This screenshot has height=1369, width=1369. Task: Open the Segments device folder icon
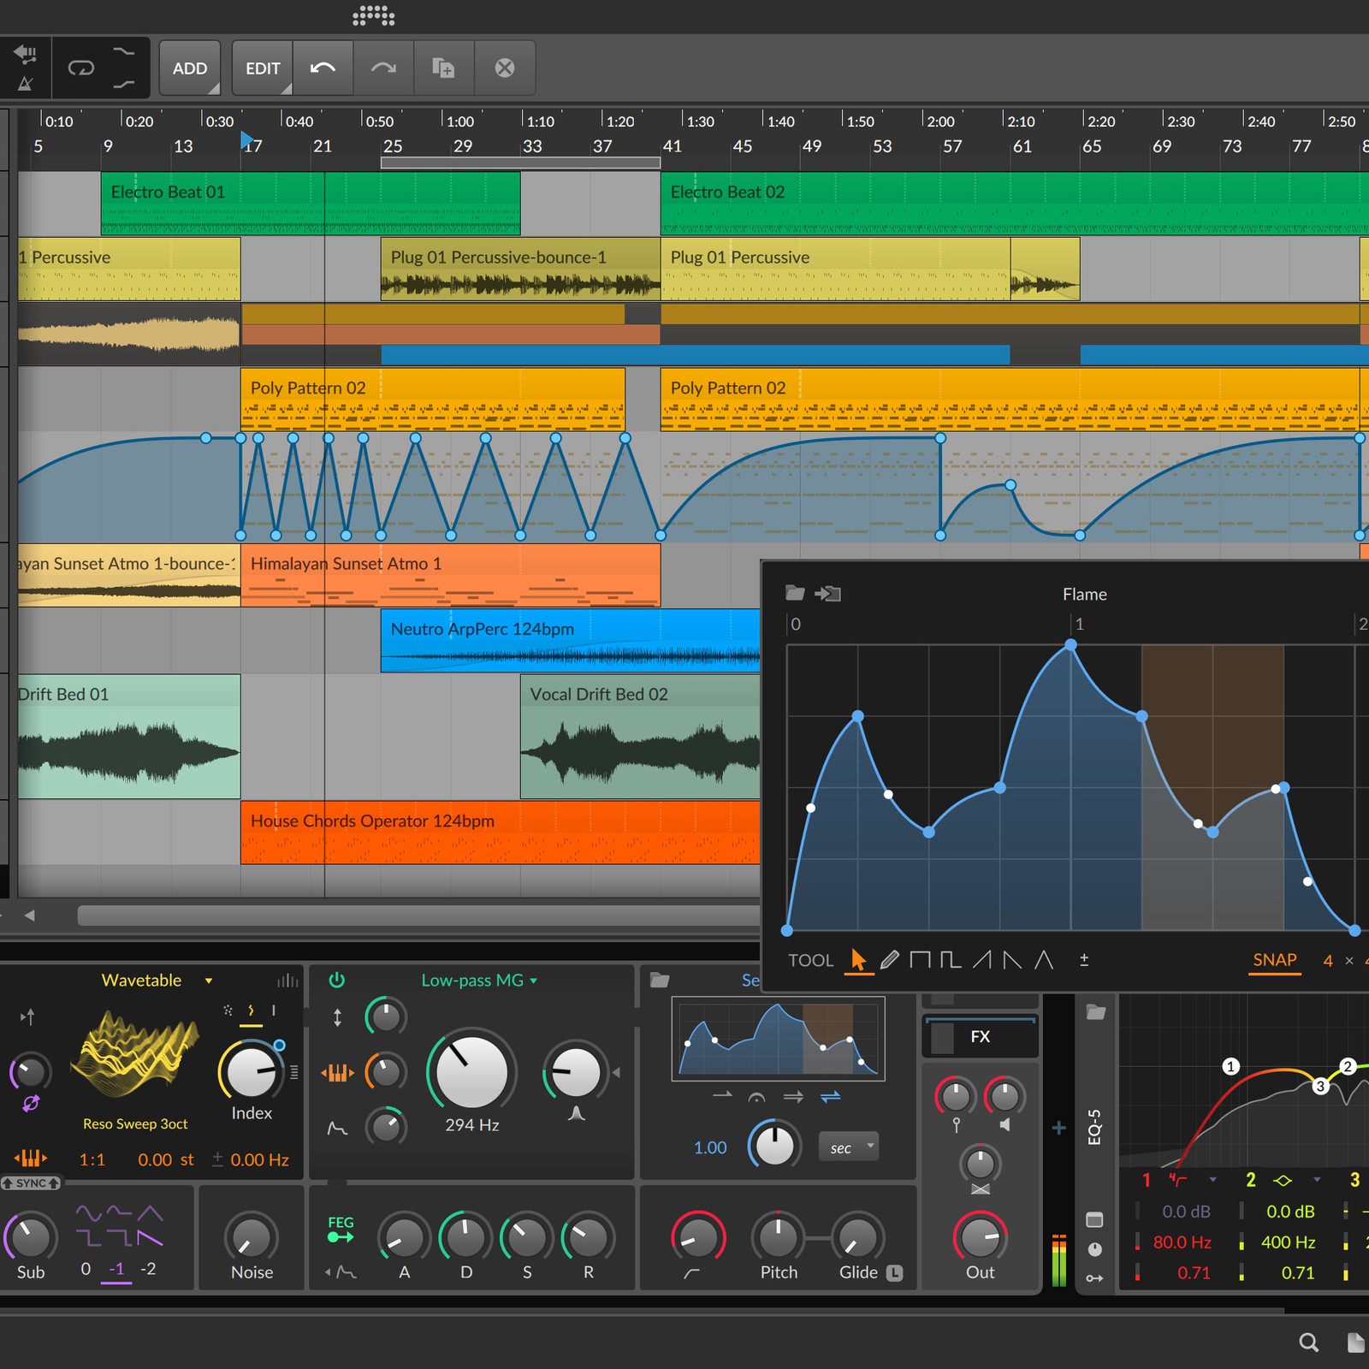[660, 981]
